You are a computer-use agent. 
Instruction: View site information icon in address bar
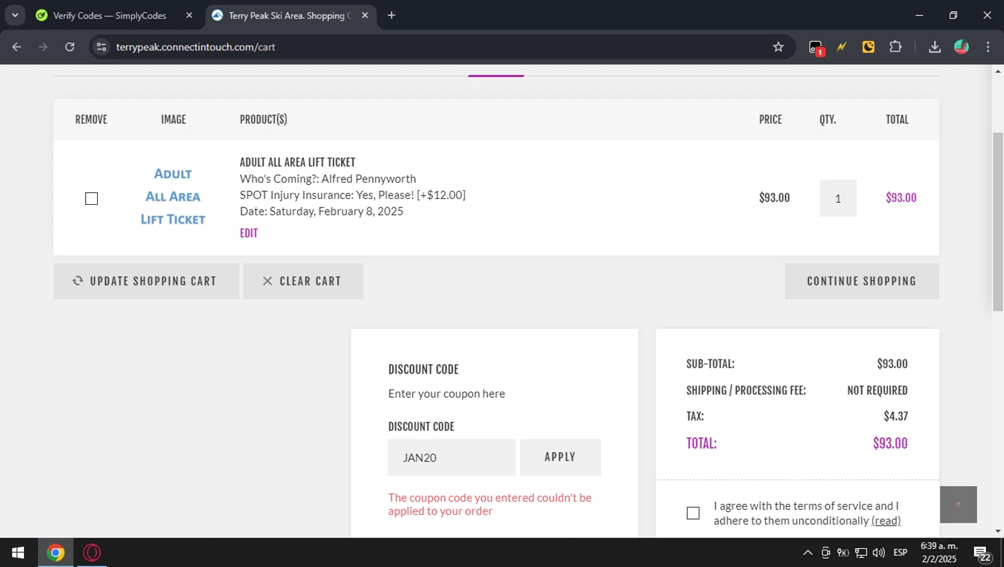tap(101, 47)
